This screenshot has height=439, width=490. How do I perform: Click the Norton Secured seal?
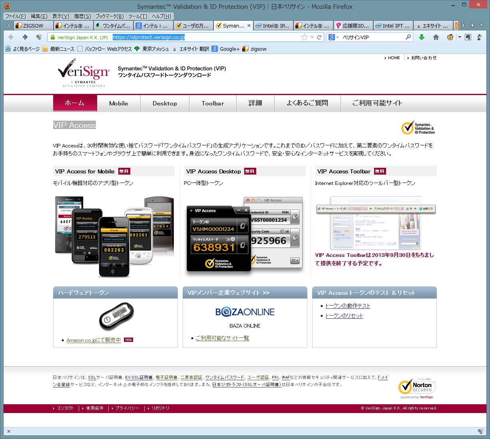tap(417, 388)
